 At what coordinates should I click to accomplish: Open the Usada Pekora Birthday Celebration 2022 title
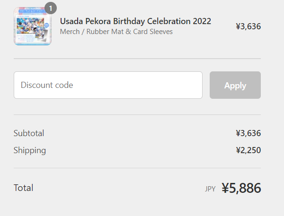[x=135, y=21]
